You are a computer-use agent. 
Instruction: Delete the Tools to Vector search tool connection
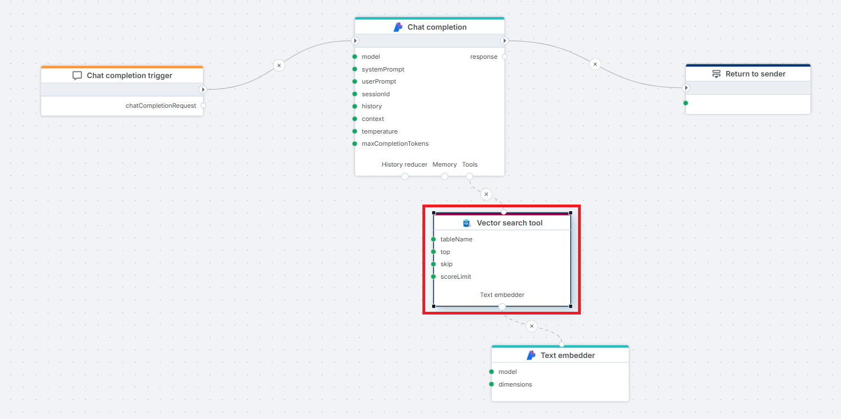click(x=486, y=194)
